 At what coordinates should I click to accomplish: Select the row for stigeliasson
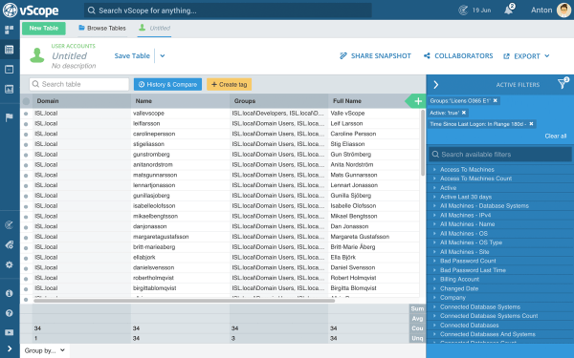coord(26,144)
